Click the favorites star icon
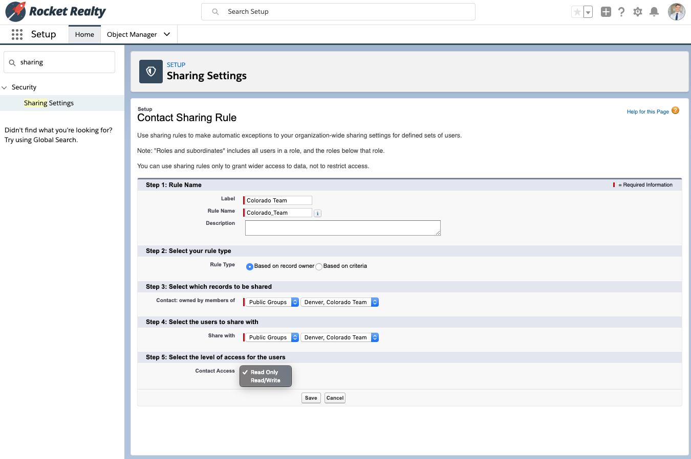 point(578,11)
